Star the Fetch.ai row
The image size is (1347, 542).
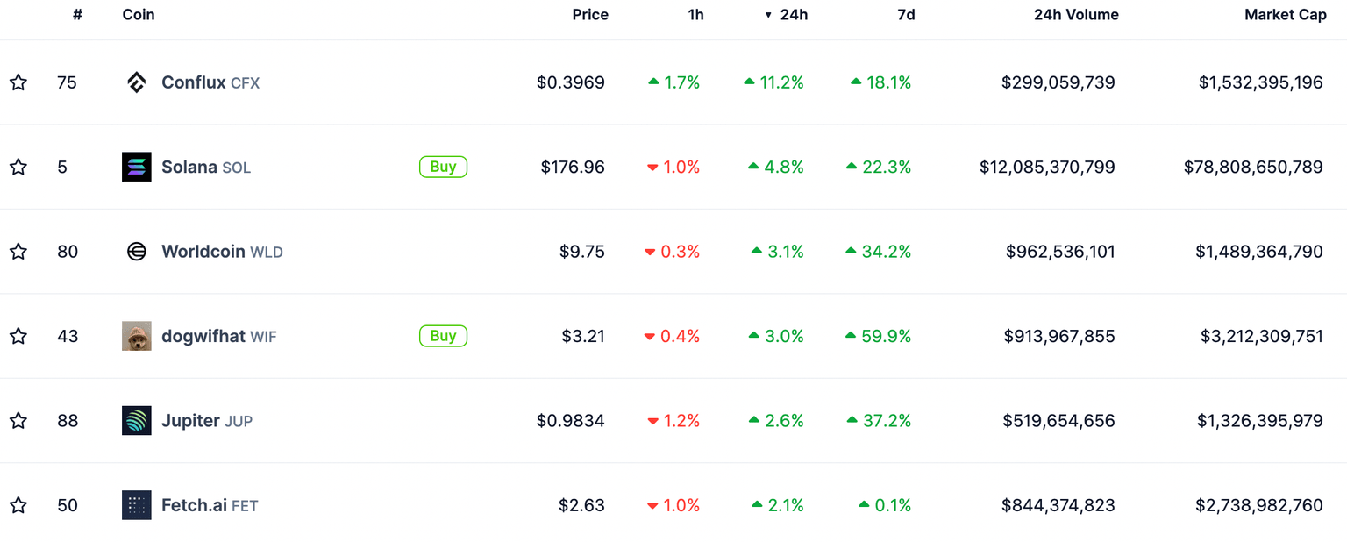pyautogui.click(x=18, y=505)
